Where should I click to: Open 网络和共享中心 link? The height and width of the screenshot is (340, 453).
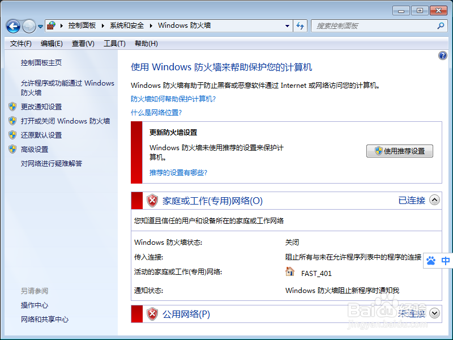tap(45, 319)
